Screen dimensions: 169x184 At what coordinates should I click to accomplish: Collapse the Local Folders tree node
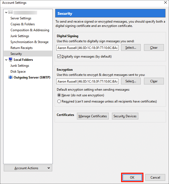click(6, 60)
